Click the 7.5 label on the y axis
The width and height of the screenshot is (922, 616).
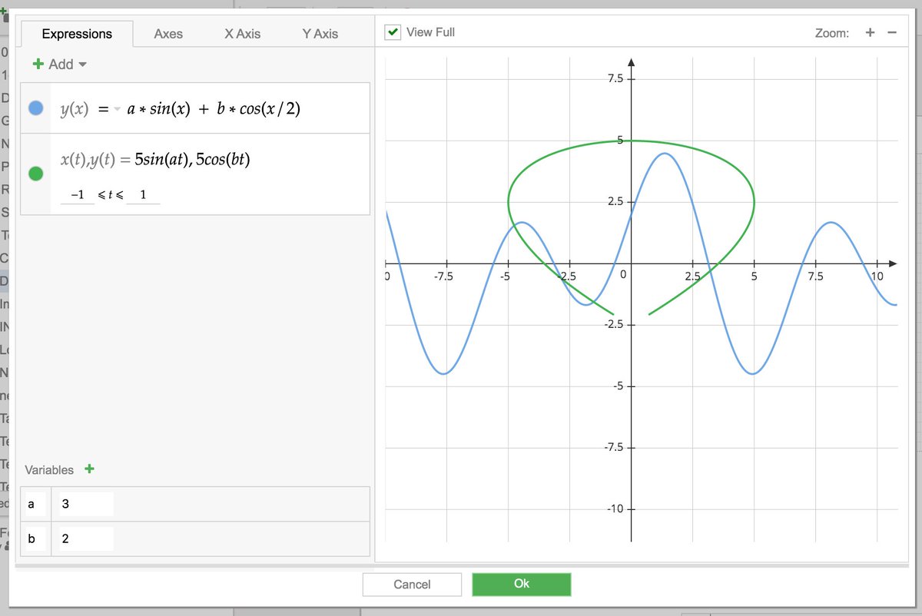(x=615, y=79)
